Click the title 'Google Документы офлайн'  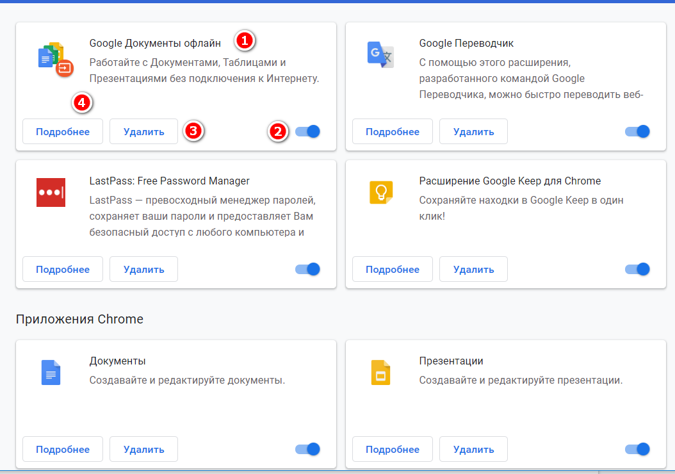tap(155, 44)
